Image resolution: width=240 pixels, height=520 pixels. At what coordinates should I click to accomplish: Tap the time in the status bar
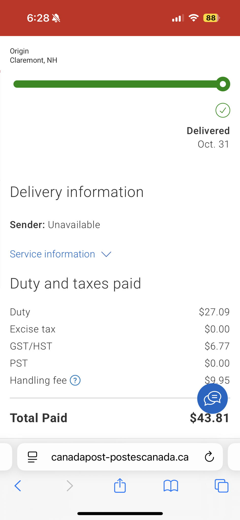38,18
